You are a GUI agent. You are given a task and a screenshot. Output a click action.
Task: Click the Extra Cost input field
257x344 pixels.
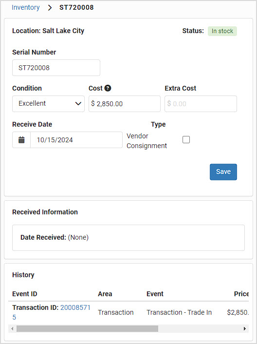(201, 104)
